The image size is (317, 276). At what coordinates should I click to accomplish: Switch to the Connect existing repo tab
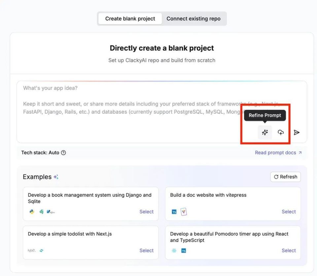tap(194, 19)
